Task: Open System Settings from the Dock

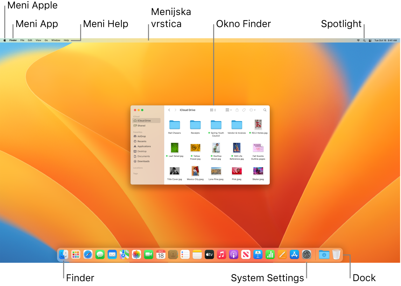Action: click(x=307, y=255)
